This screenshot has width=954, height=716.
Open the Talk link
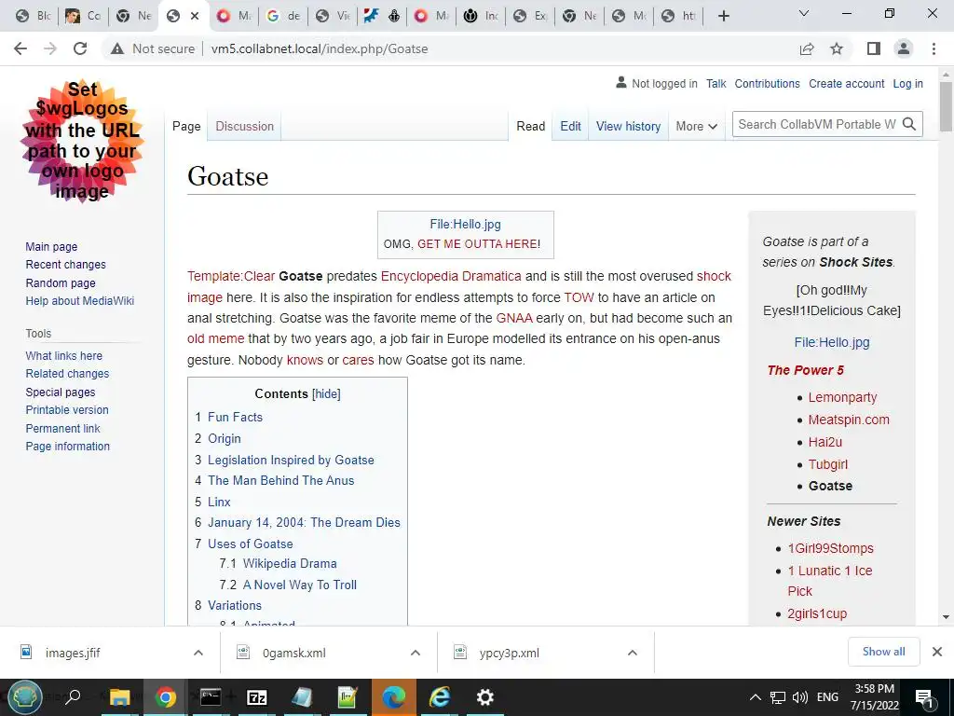tap(716, 83)
